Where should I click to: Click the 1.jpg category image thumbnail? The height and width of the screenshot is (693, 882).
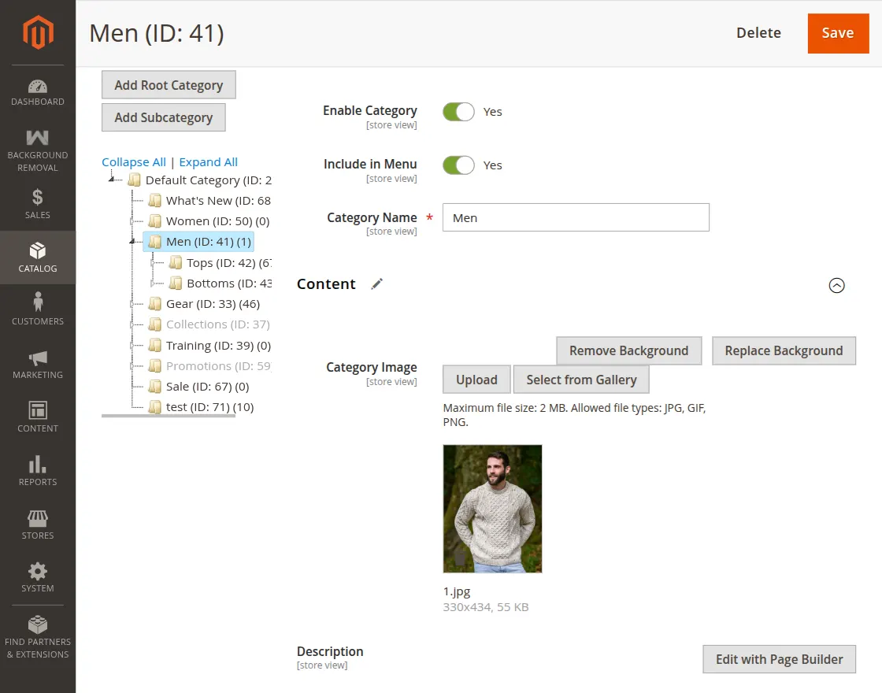click(492, 509)
